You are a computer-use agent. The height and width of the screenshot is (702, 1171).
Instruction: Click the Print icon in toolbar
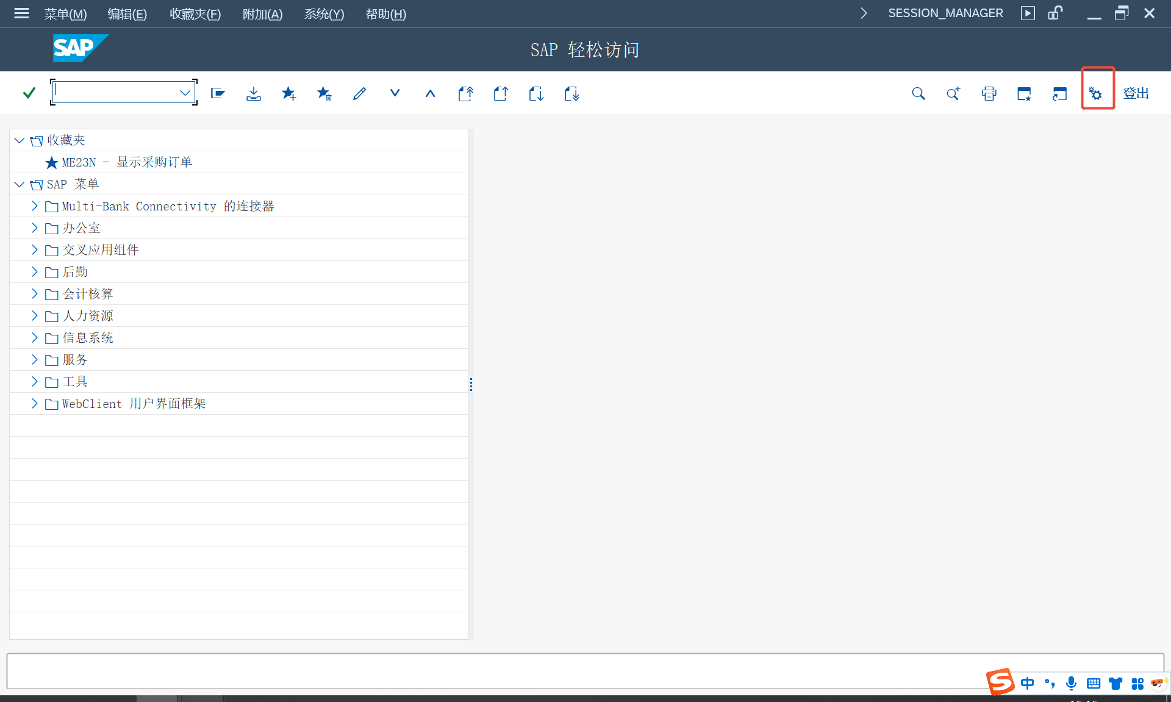[x=989, y=93]
